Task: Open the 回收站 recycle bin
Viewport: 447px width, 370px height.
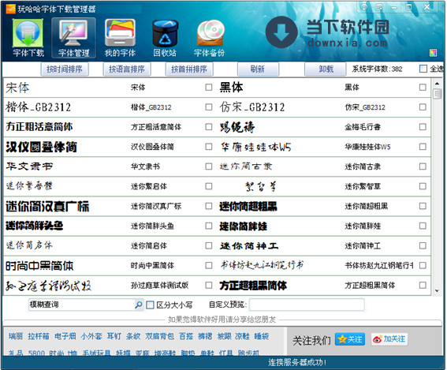Action: click(165, 37)
